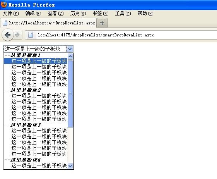Select the item directly above --这里是板块4 header
The image size is (217, 179).
click(36, 154)
